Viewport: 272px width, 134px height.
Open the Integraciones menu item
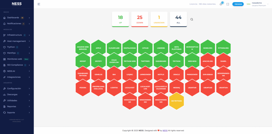pos(17,77)
